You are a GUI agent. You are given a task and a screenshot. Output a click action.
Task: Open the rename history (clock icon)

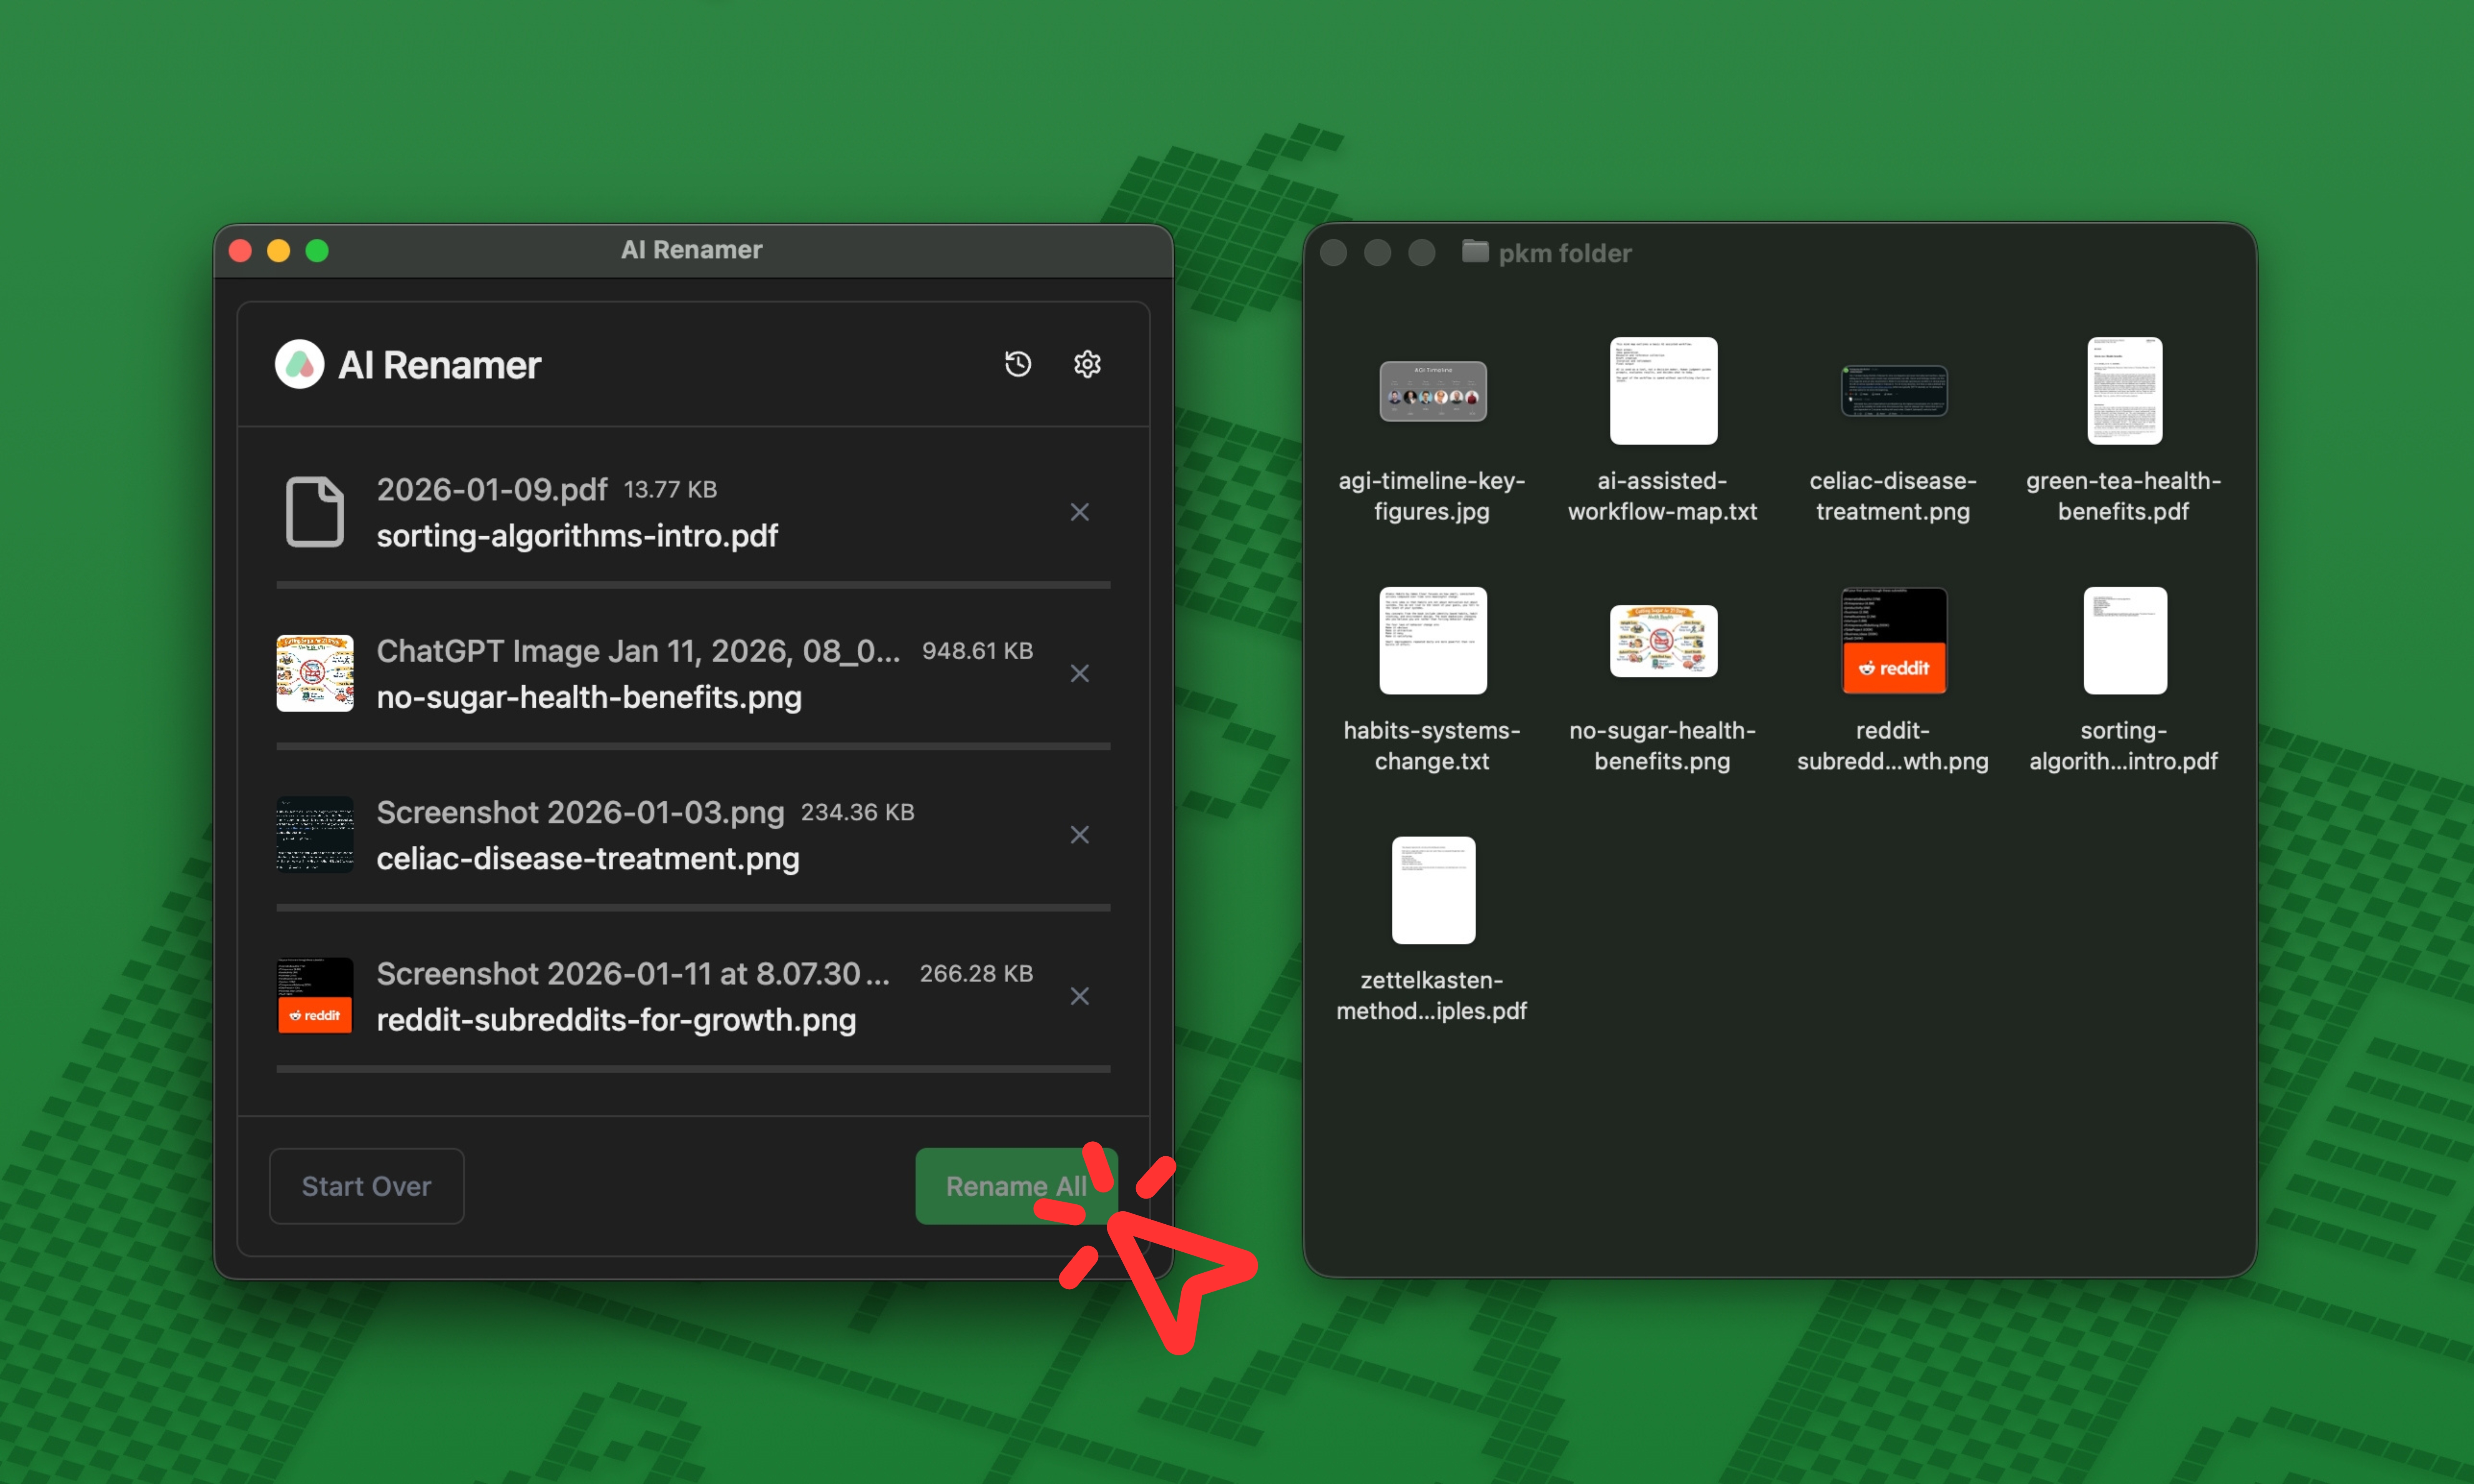(x=1017, y=364)
